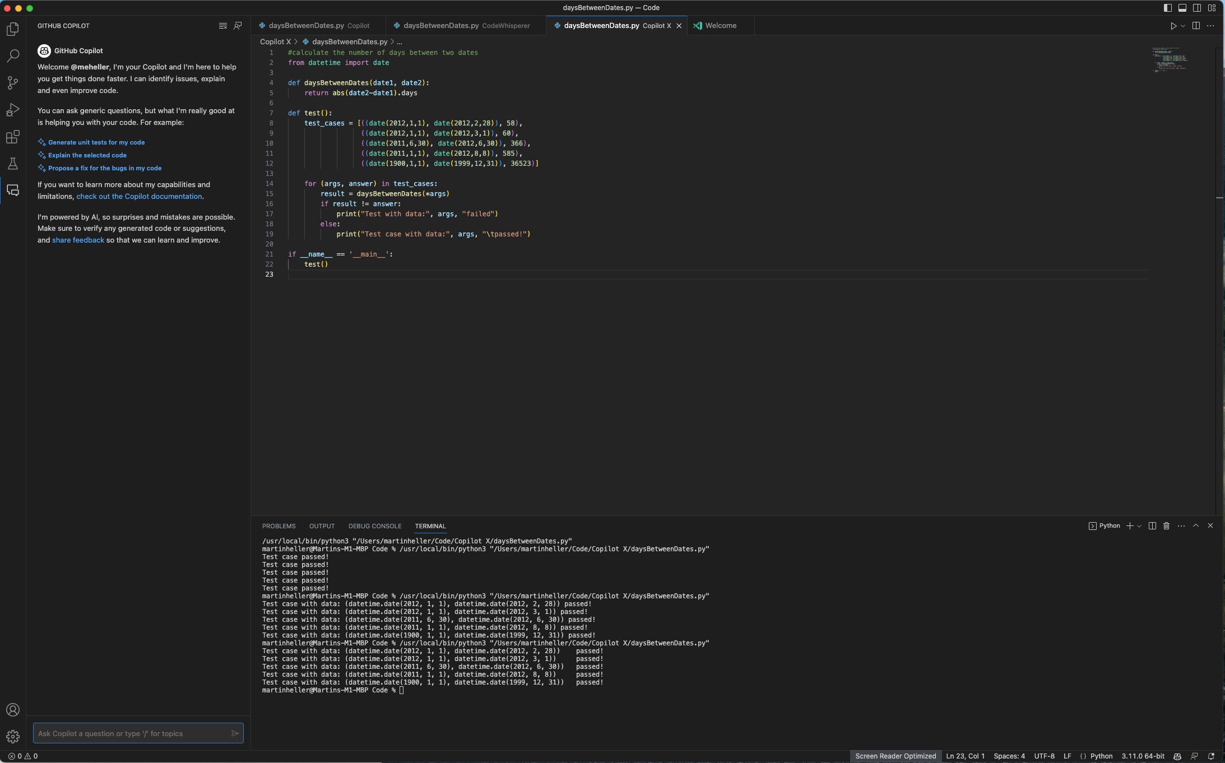Split the editor to the right
The height and width of the screenshot is (763, 1225).
tap(1196, 26)
